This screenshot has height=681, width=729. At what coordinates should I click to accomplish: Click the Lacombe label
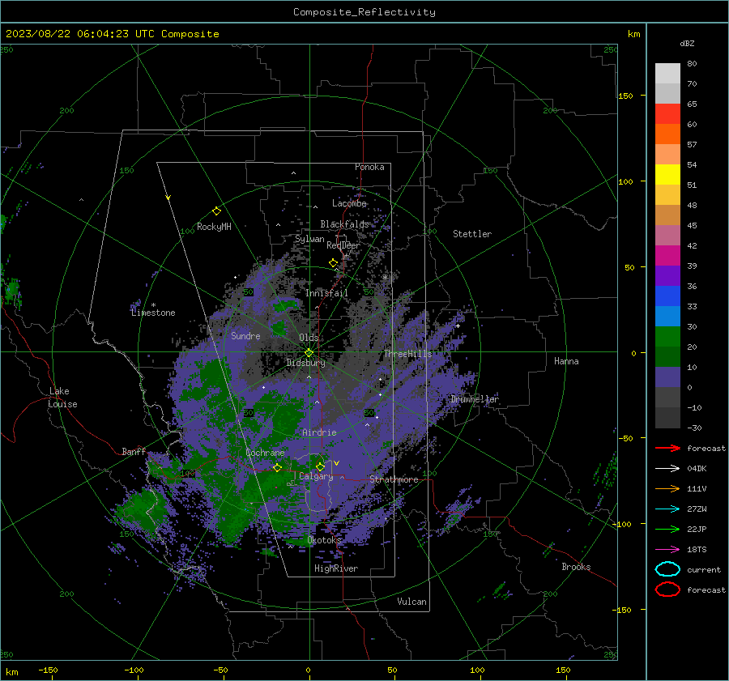[349, 203]
